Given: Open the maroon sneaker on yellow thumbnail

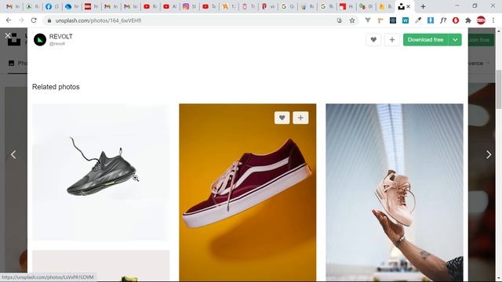Looking at the screenshot, I should tap(248, 193).
